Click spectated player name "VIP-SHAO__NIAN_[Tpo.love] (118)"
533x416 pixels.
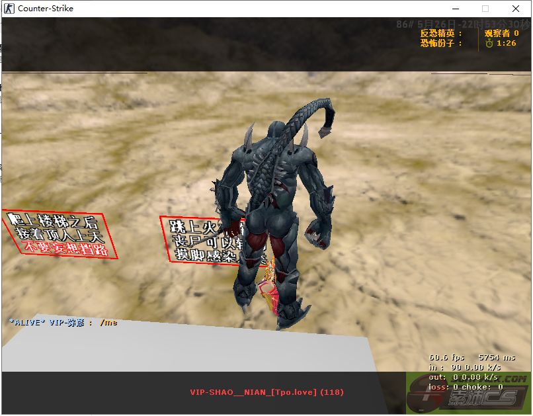pyautogui.click(x=267, y=392)
